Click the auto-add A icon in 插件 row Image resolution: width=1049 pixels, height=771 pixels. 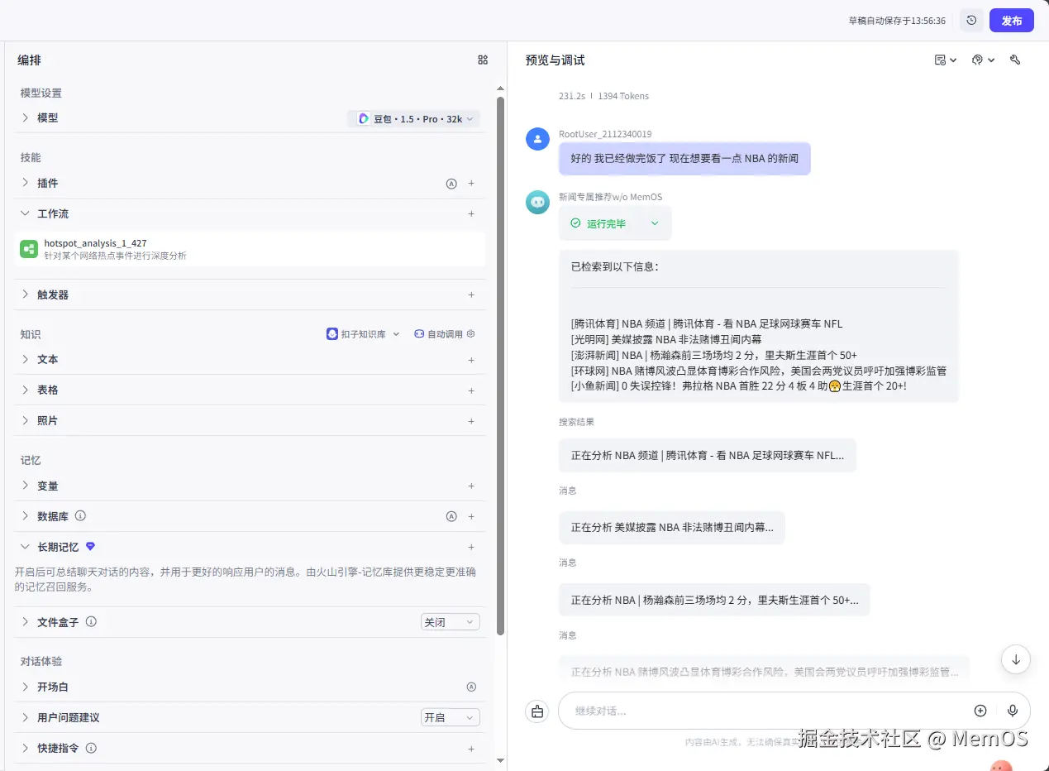click(451, 184)
